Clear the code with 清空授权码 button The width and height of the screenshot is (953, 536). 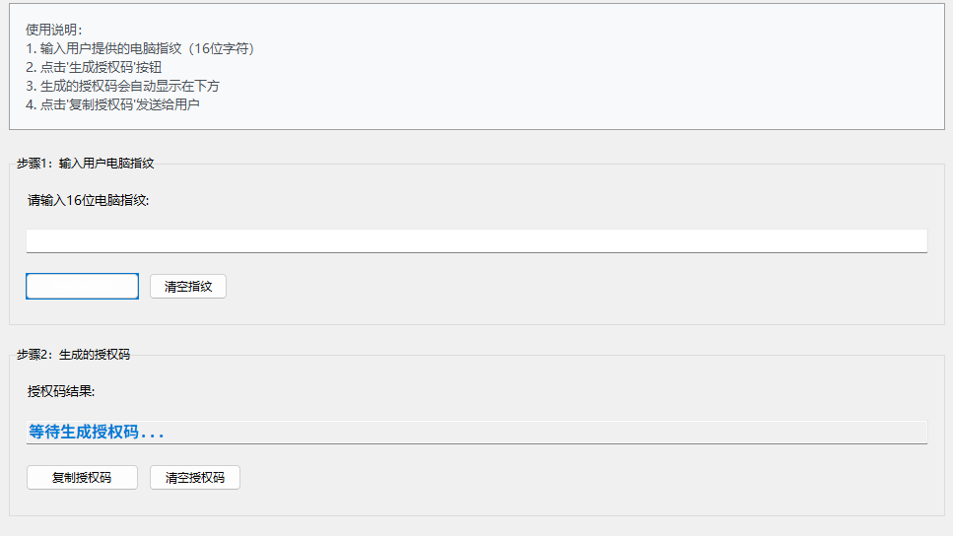195,478
